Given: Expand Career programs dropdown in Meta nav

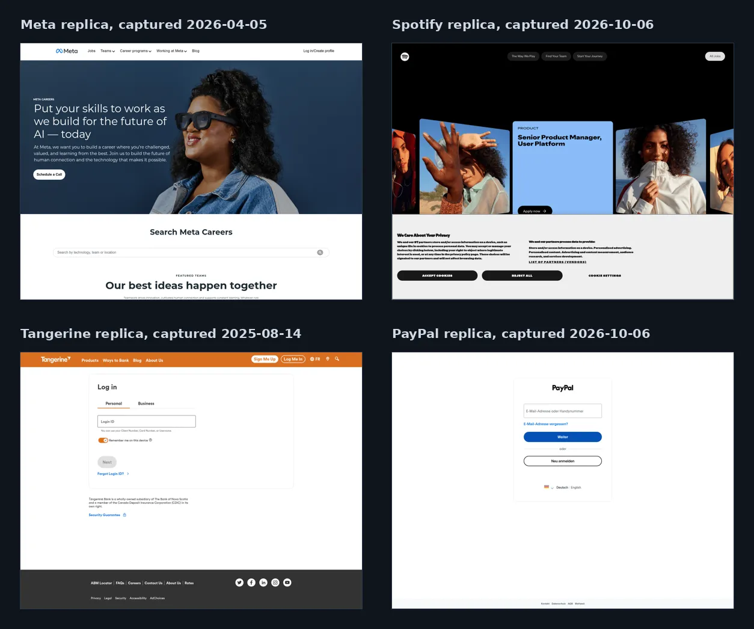Looking at the screenshot, I should (x=136, y=51).
